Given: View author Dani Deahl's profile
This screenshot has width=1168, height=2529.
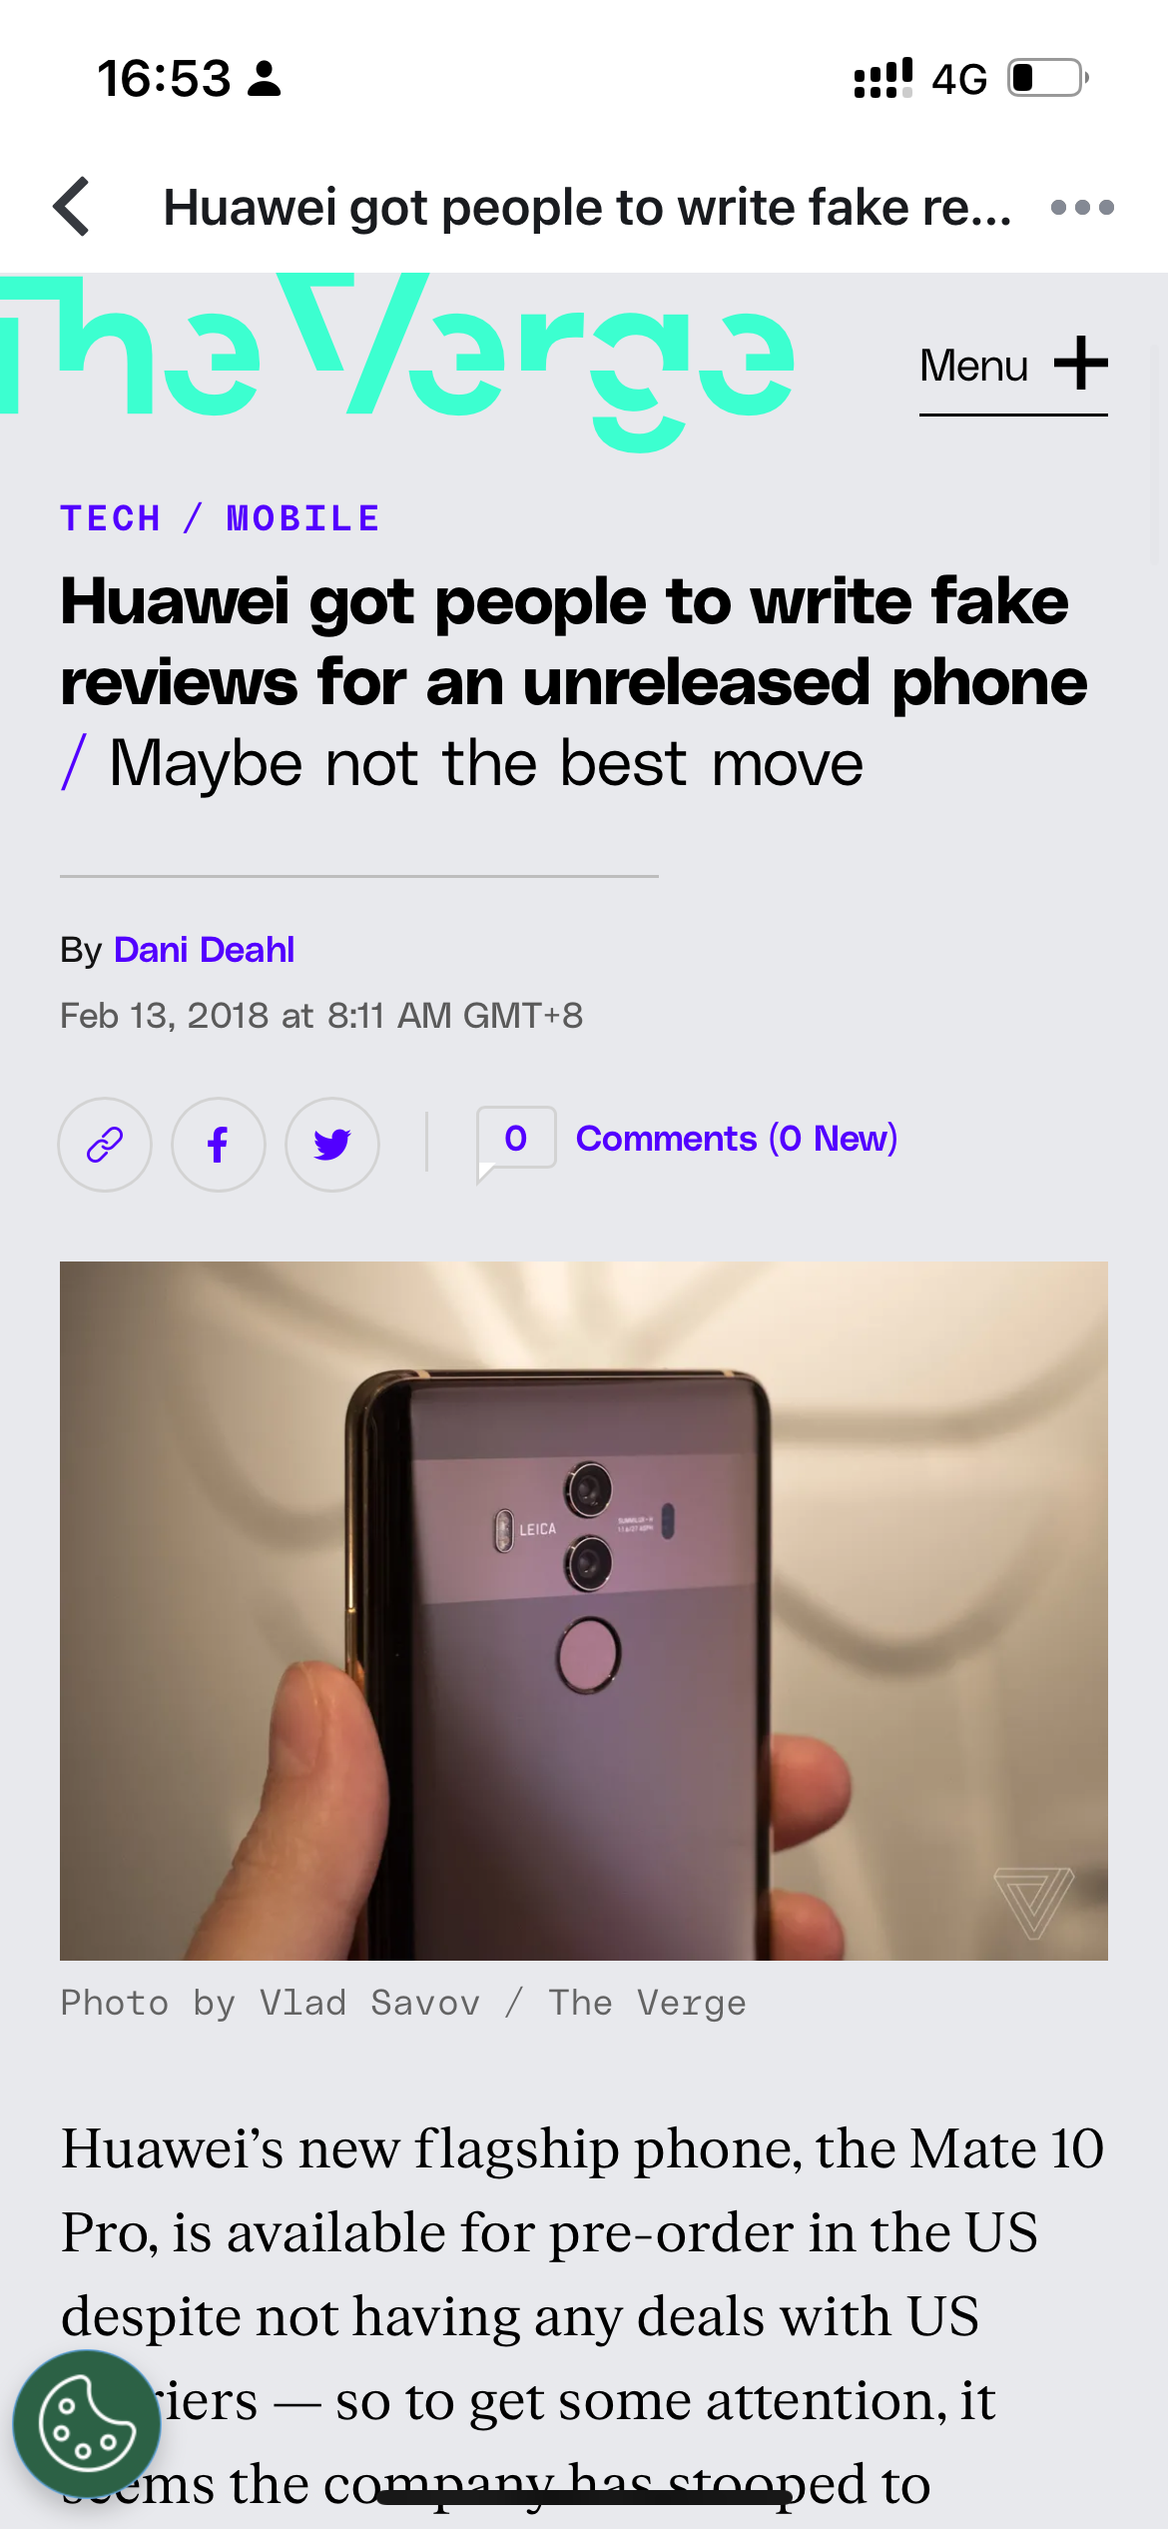Looking at the screenshot, I should click(205, 950).
